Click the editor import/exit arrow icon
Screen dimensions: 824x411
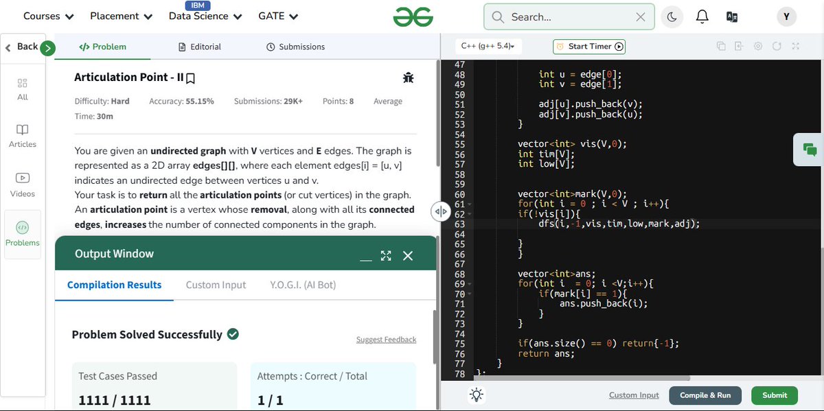tap(739, 46)
